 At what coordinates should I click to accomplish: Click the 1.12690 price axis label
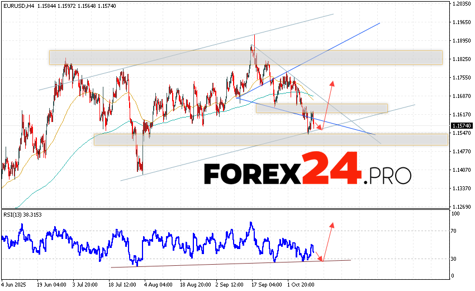pos(462,206)
